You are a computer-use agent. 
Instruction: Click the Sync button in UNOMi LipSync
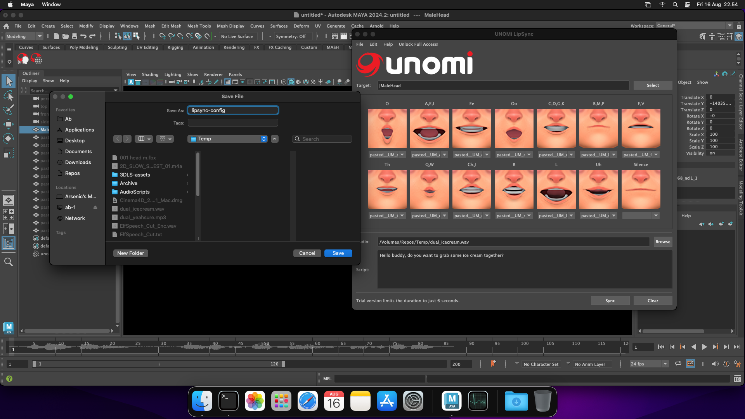610,301
